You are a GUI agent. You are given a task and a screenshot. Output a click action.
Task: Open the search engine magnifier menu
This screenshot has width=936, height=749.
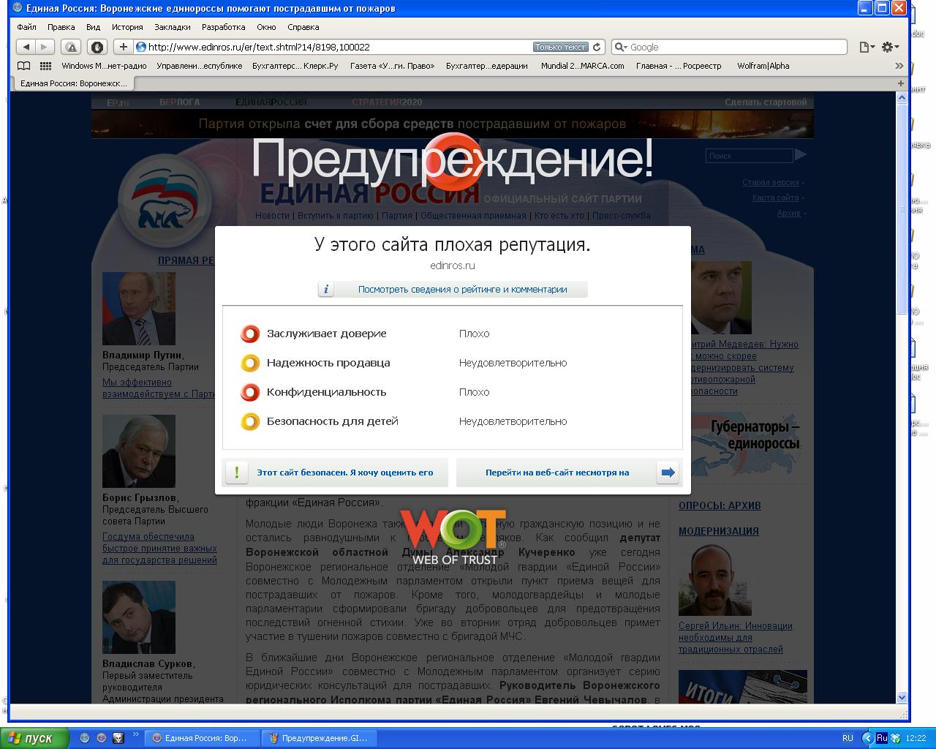click(x=621, y=47)
